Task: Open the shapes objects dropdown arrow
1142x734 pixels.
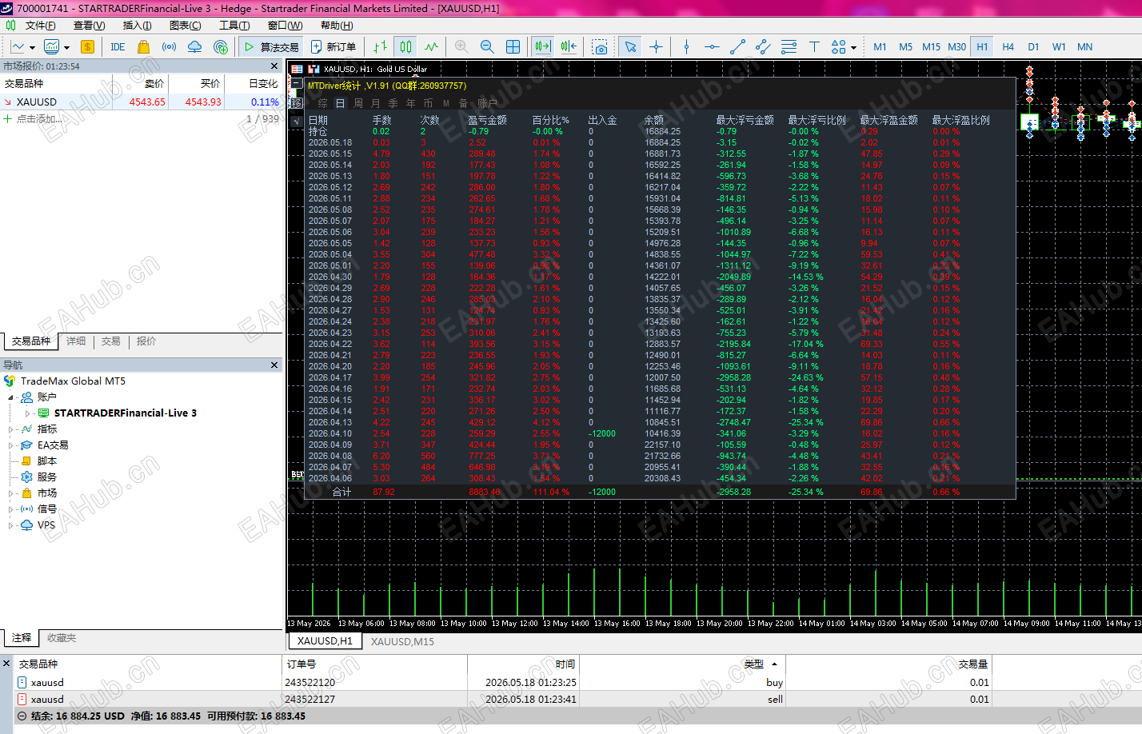Action: (853, 48)
